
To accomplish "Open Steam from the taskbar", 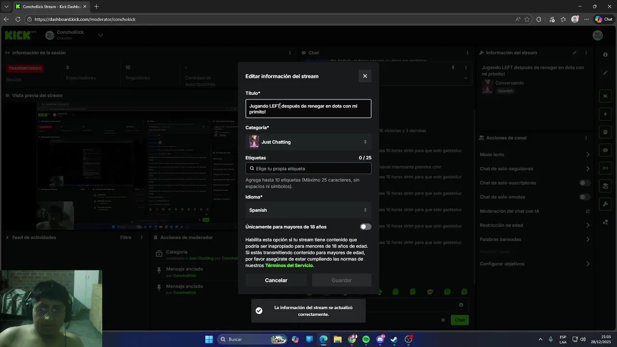I will (394, 339).
